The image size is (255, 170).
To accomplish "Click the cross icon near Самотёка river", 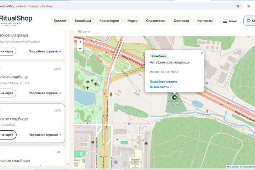I will (207, 112).
